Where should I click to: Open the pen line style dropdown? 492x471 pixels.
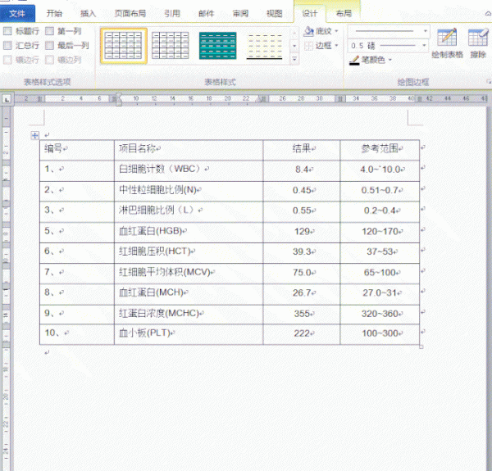point(425,31)
